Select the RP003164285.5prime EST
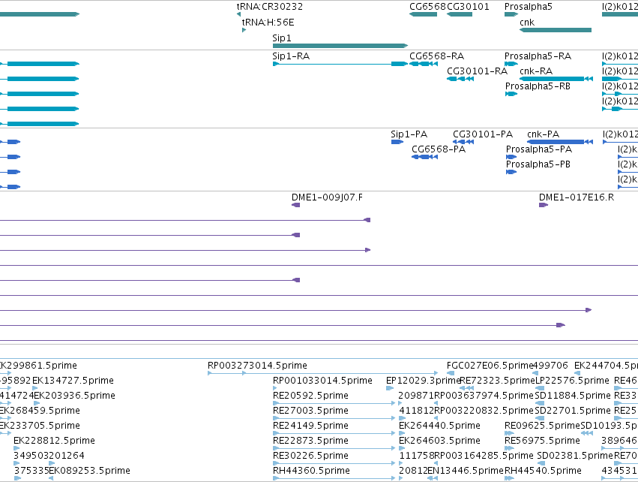 [x=436, y=463]
